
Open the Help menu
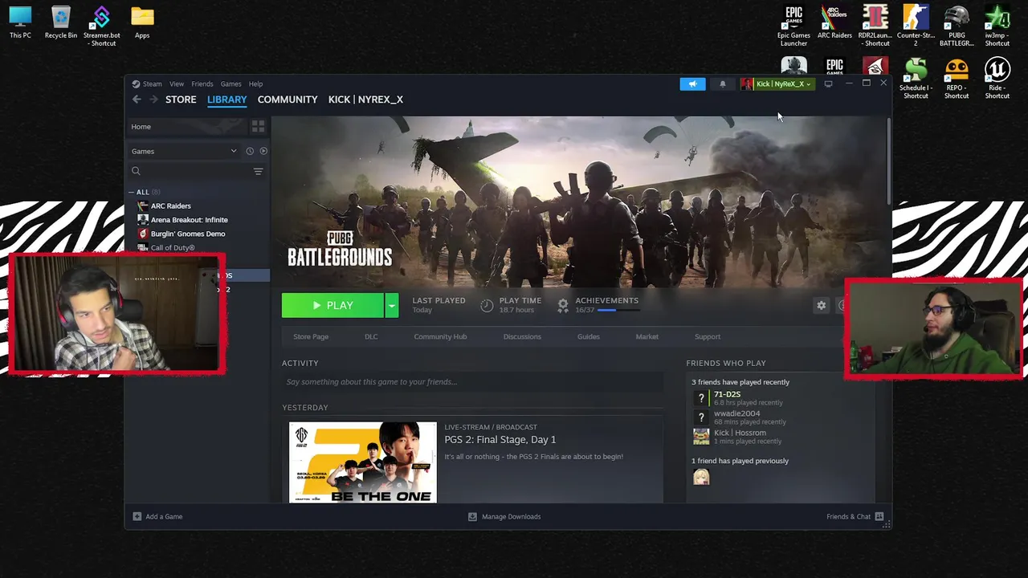point(255,83)
